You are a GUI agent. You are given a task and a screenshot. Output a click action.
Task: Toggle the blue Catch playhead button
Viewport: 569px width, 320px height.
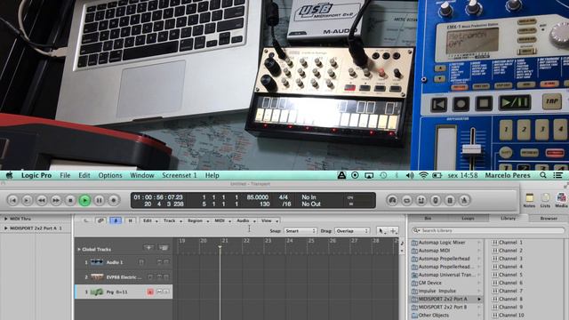click(x=116, y=220)
